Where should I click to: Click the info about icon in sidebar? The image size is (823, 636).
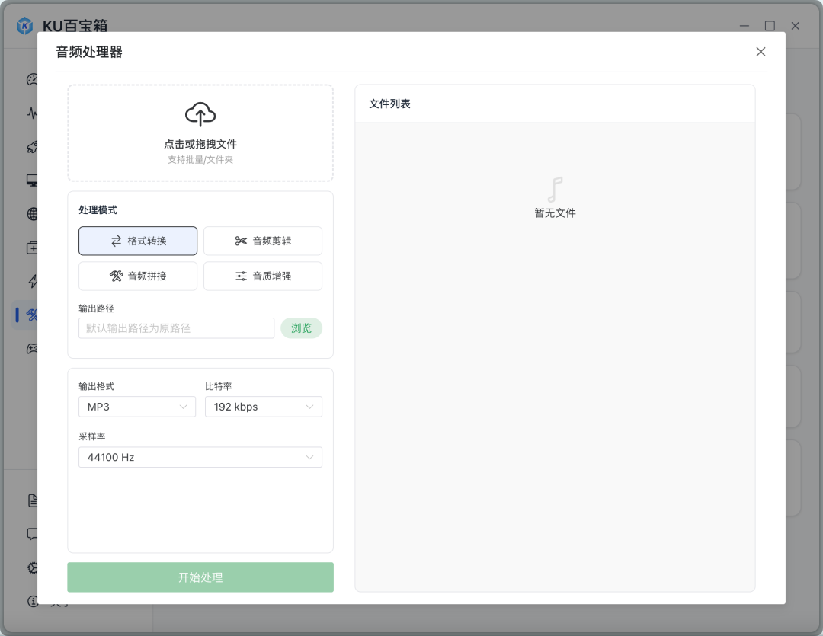[33, 601]
